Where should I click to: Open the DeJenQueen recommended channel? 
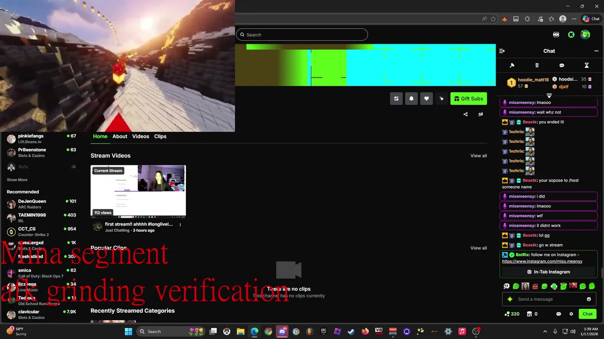42,204
